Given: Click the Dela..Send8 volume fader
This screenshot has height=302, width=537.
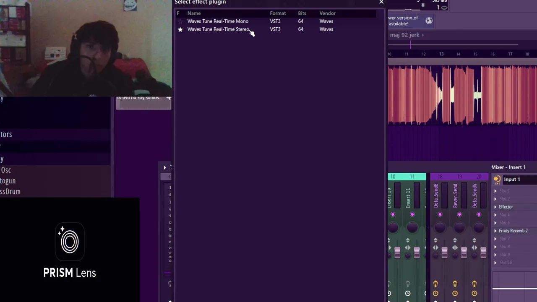Looking at the screenshot, I should [445, 252].
